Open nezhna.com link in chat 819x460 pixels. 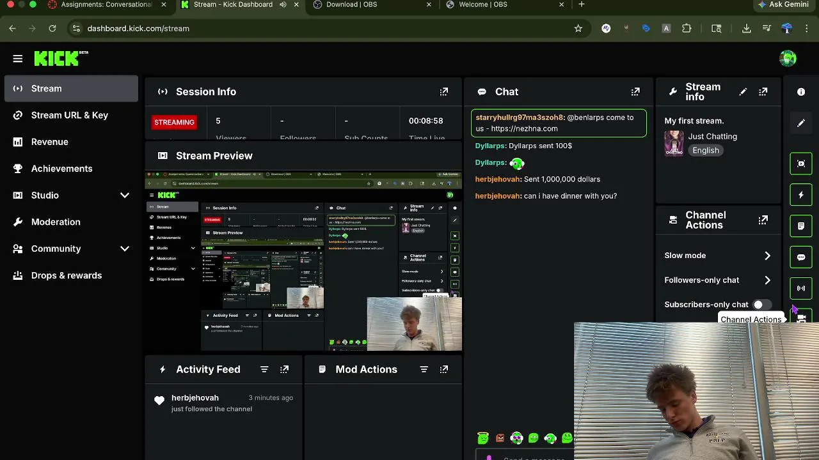click(524, 128)
